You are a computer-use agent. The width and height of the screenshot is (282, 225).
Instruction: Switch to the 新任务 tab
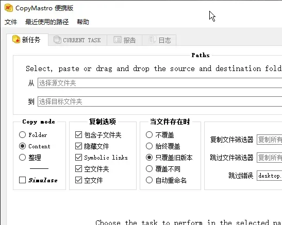[27, 40]
